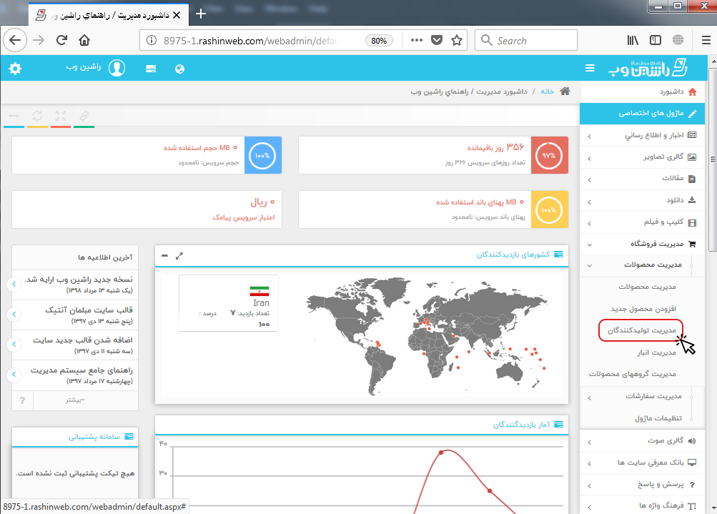Click the Pocket save icon
Viewport: 717px width, 514px height.
437,40
